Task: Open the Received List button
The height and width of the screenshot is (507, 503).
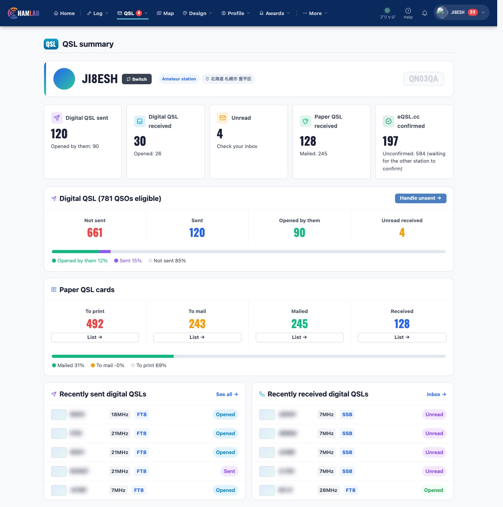Action: [402, 337]
